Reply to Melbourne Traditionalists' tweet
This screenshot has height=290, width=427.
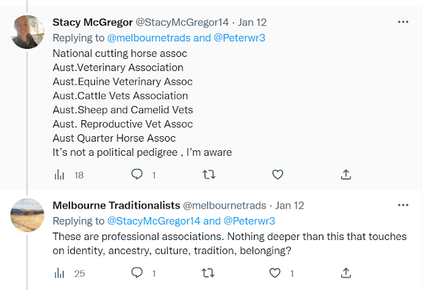[137, 273]
